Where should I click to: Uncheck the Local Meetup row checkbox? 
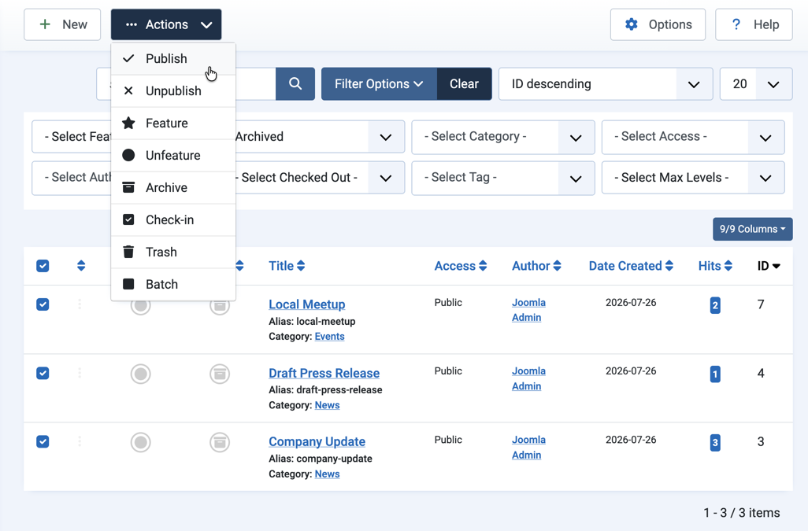(x=43, y=304)
